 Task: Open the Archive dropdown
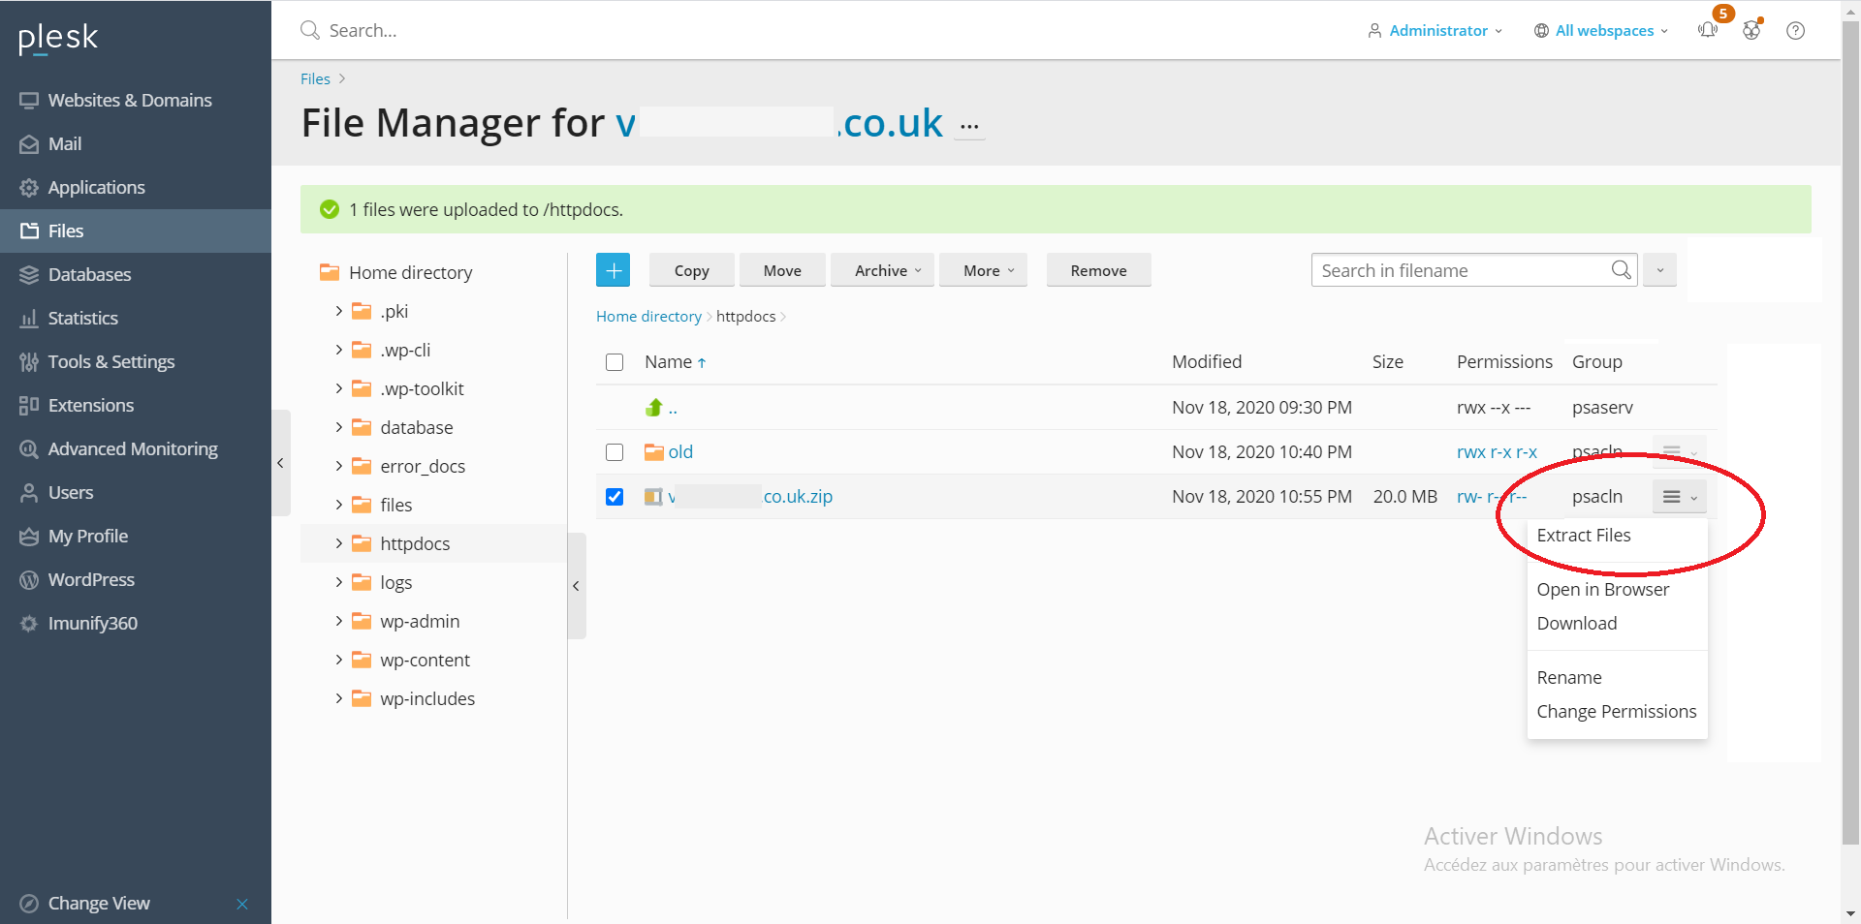point(887,270)
